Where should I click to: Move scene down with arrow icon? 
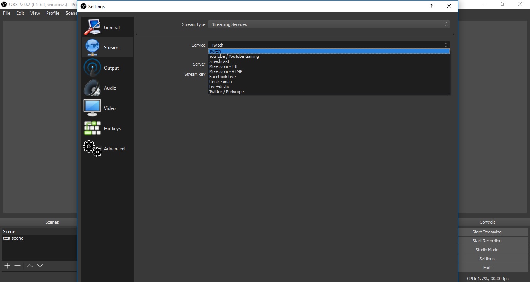coord(40,266)
